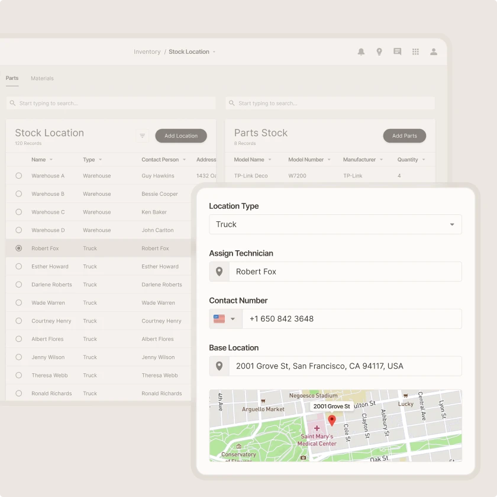Screen dimensions: 497x497
Task: Select the Warehouse A radio button
Action: pyautogui.click(x=19, y=176)
